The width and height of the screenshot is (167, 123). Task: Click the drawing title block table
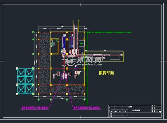tap(135, 111)
